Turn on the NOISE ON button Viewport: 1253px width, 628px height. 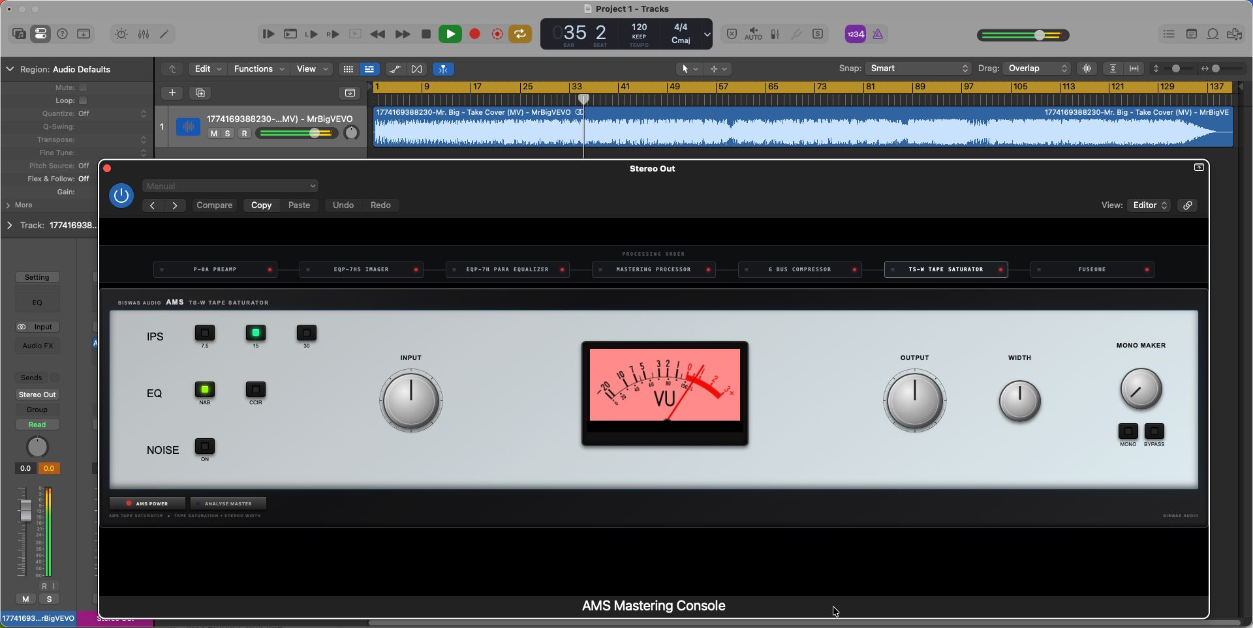click(205, 447)
